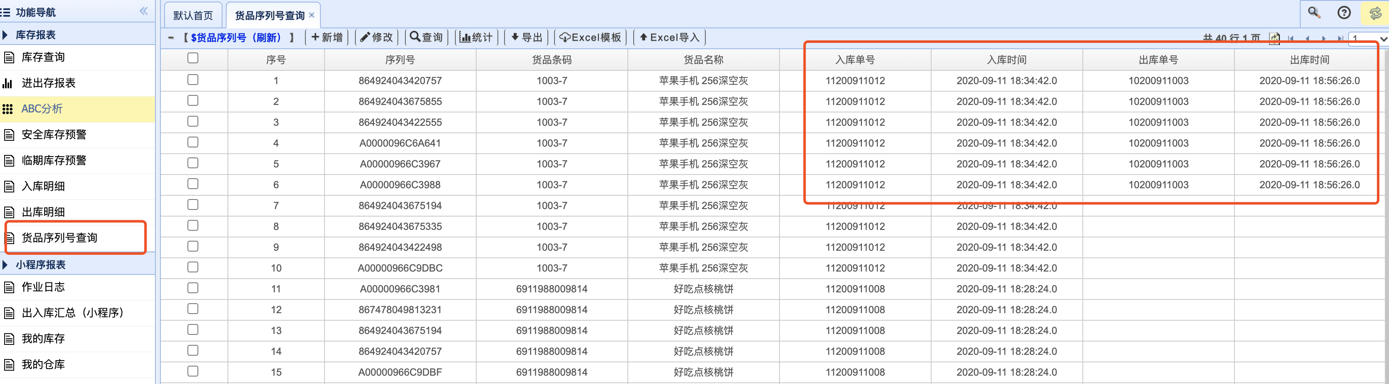
Task: Click the document icon beside 入库明细
Action: point(9,187)
